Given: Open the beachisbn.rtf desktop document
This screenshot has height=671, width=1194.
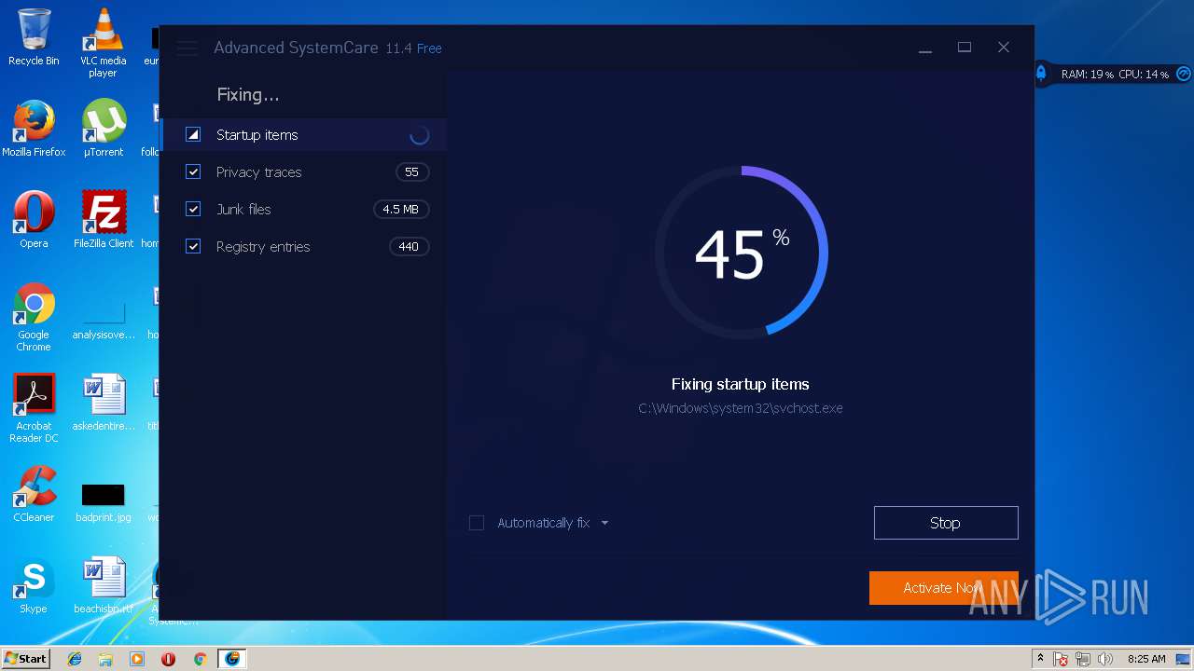Looking at the screenshot, I should click(x=103, y=585).
